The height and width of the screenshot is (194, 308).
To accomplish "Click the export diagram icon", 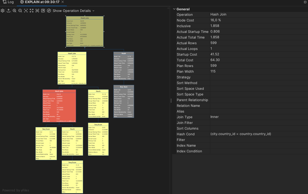I will 9,11.
